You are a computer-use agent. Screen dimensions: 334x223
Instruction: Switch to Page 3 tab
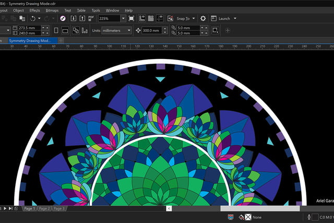click(x=59, y=208)
